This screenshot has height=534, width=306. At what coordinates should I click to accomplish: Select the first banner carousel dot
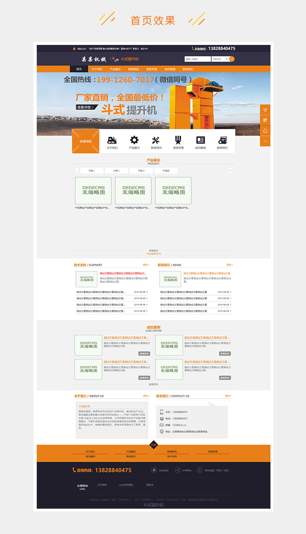(152, 123)
